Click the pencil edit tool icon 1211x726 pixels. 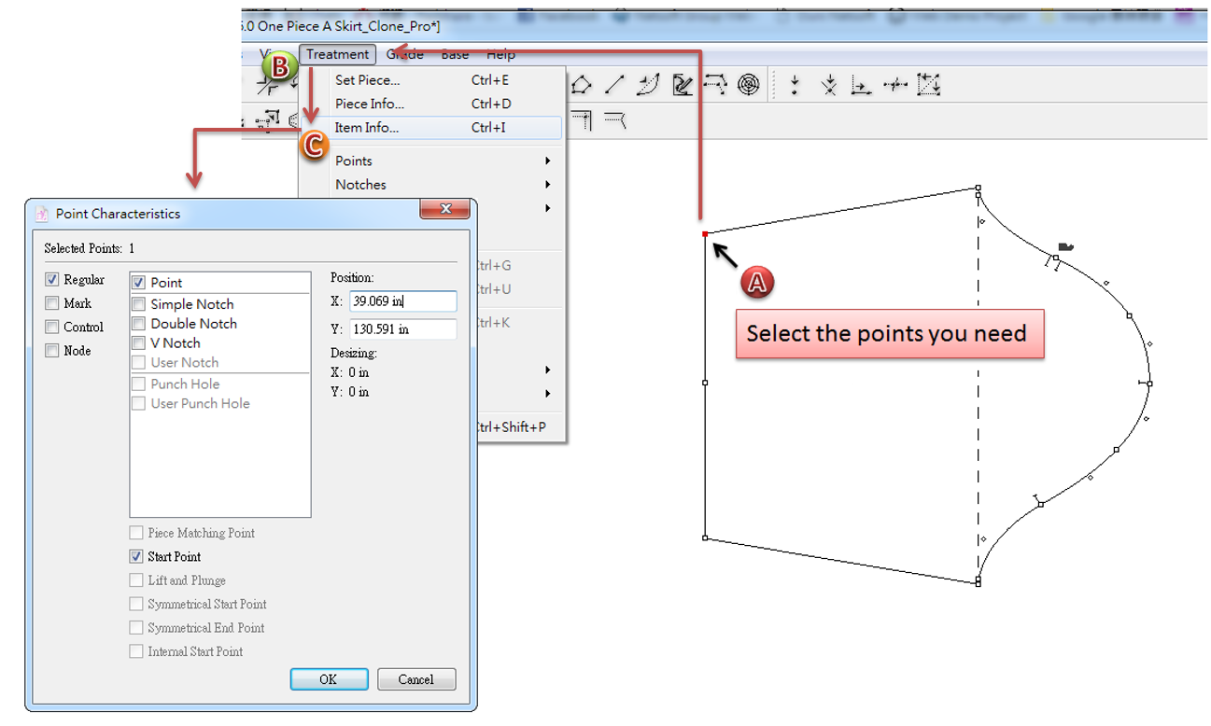click(683, 86)
